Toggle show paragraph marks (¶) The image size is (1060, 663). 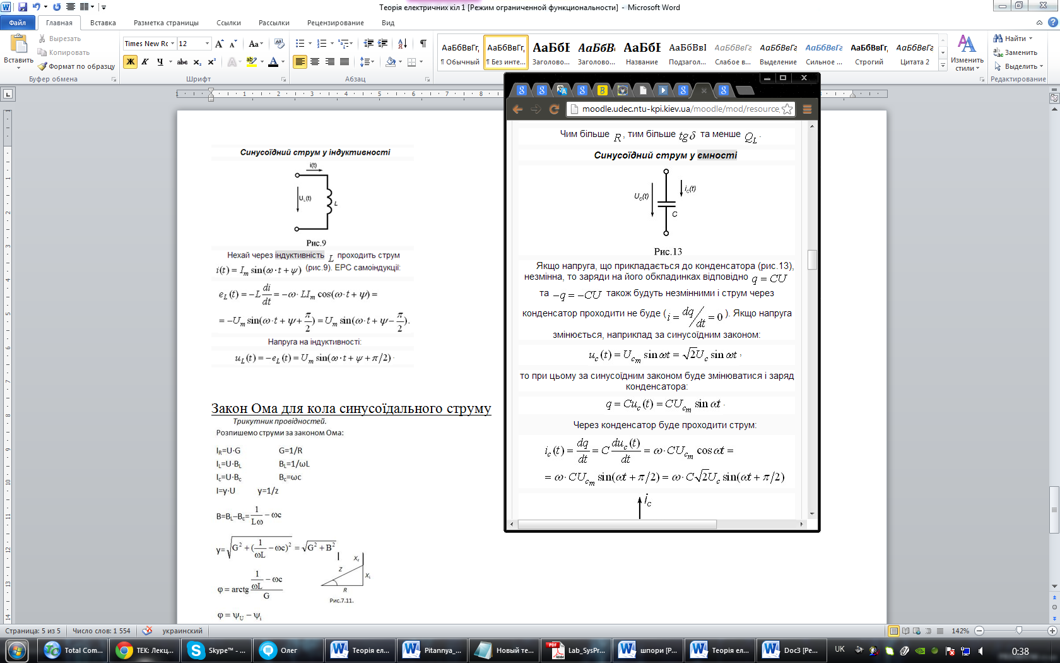pyautogui.click(x=423, y=44)
